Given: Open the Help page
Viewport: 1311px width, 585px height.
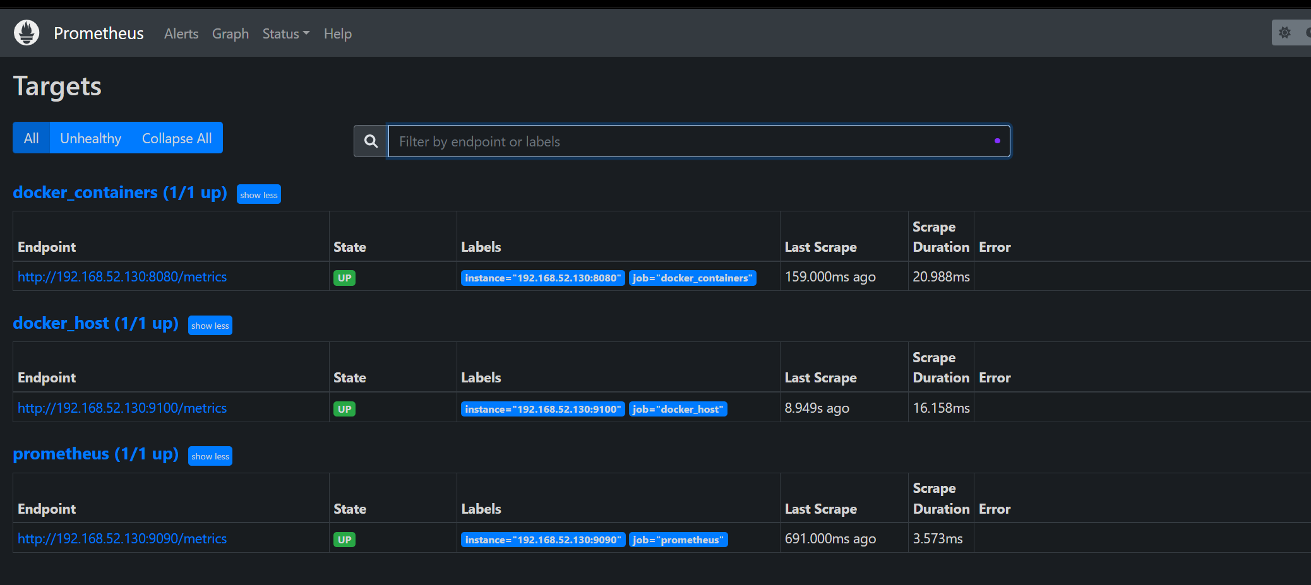Looking at the screenshot, I should [338, 34].
